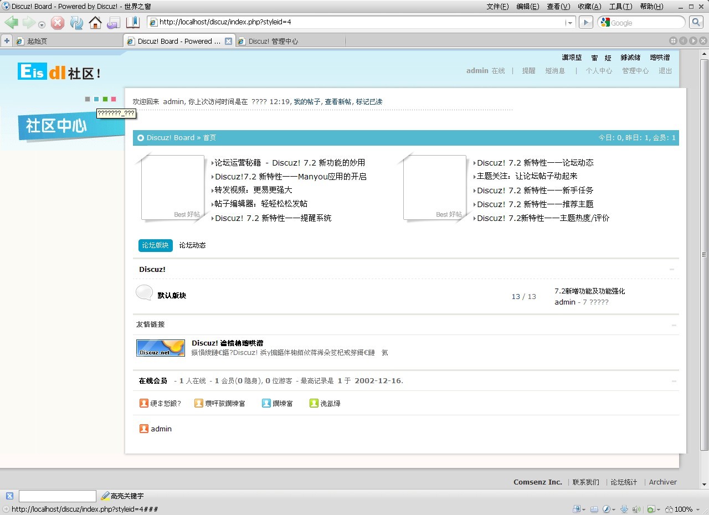Open the 论坛运营秘籍 post link
709x515 pixels.
290,163
